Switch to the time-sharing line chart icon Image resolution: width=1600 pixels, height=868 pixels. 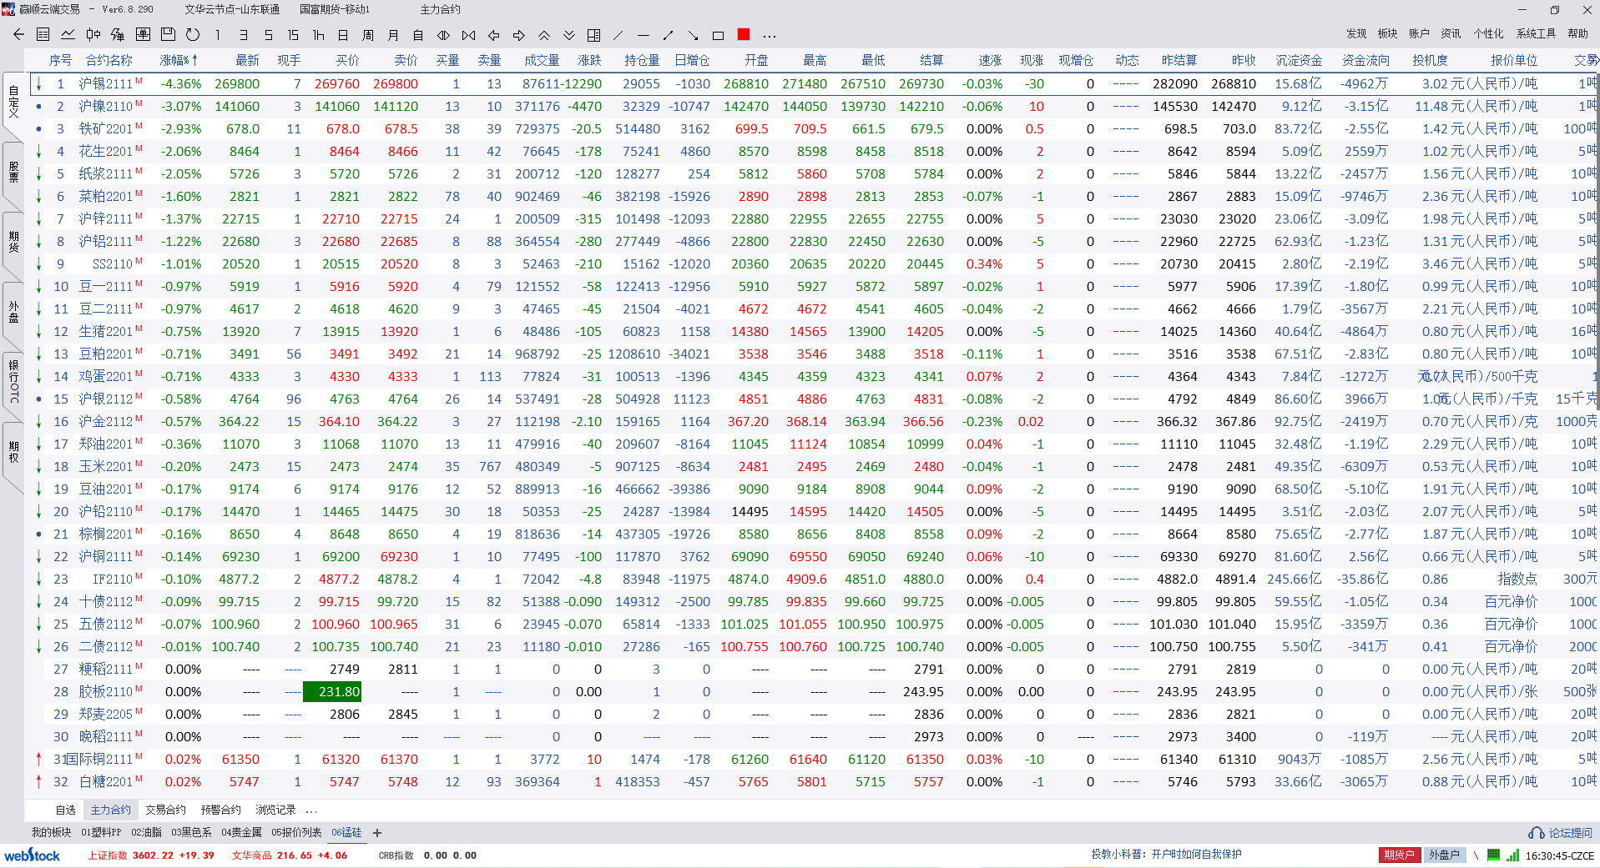[68, 35]
